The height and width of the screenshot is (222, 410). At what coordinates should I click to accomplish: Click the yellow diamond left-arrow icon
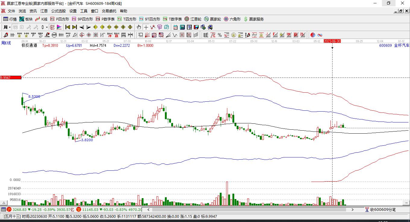coord(96,27)
